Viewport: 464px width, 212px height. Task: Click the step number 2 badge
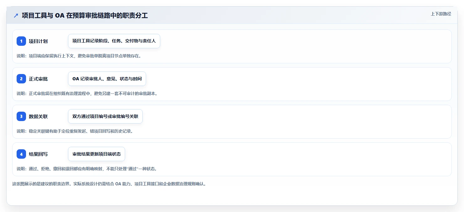coord(21,79)
